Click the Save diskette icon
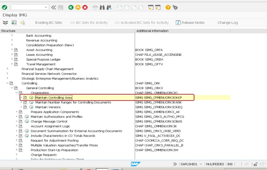 [x=61, y=7]
